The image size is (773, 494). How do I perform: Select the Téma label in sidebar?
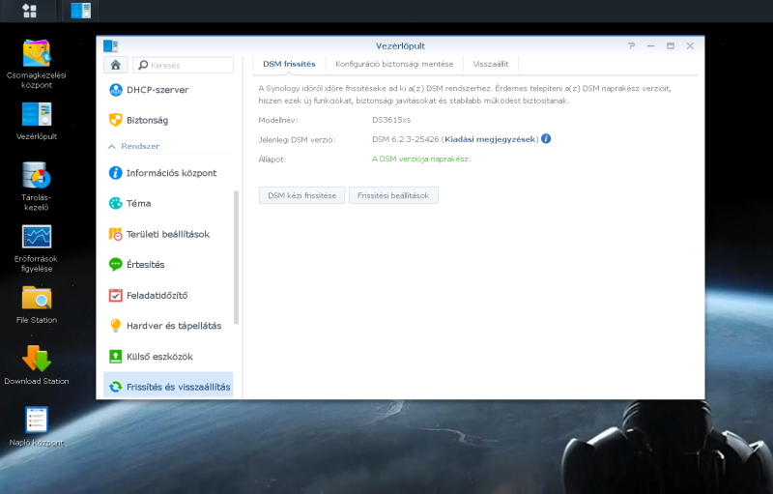138,204
